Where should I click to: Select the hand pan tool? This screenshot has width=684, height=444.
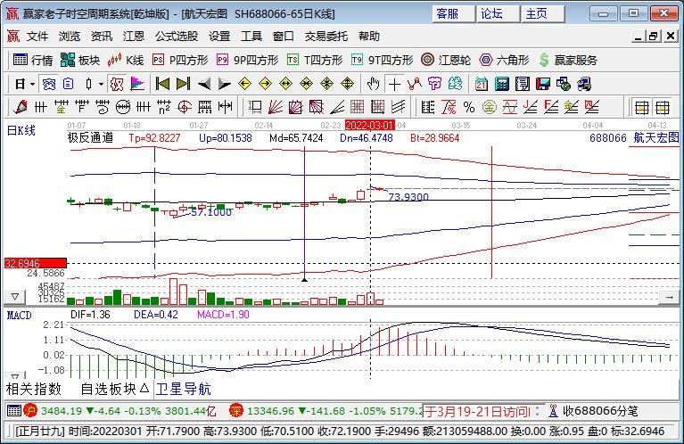click(x=374, y=84)
